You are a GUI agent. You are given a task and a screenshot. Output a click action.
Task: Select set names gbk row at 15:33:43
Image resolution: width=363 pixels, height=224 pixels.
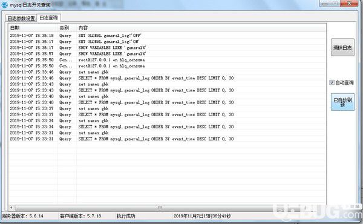point(167,84)
